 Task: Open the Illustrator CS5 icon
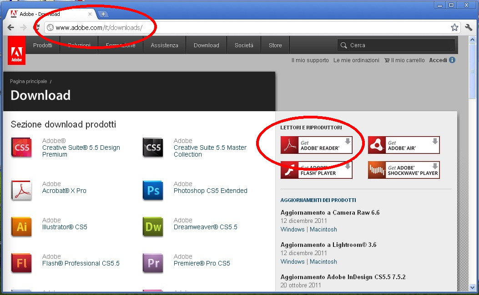(x=22, y=227)
